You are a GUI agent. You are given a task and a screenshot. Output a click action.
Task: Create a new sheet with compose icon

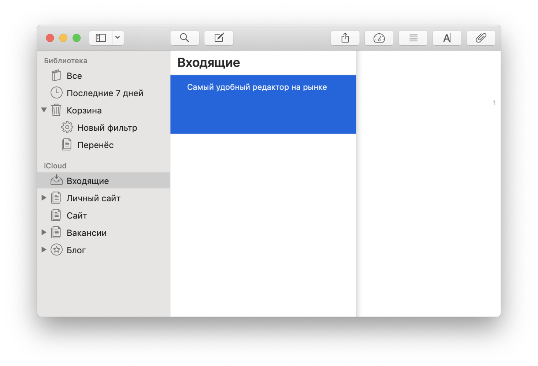[219, 38]
